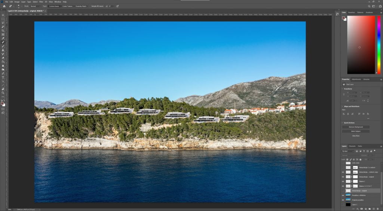Collapse the Quick Actions section
Screen dimensions: 383x211
point(342,123)
